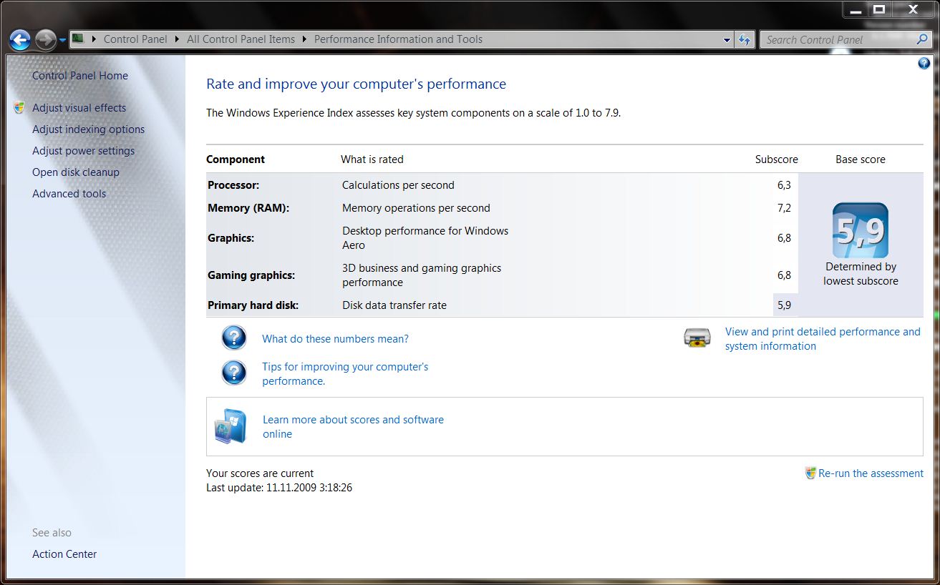Open Adjust indexing options
The height and width of the screenshot is (585, 940).
(88, 129)
